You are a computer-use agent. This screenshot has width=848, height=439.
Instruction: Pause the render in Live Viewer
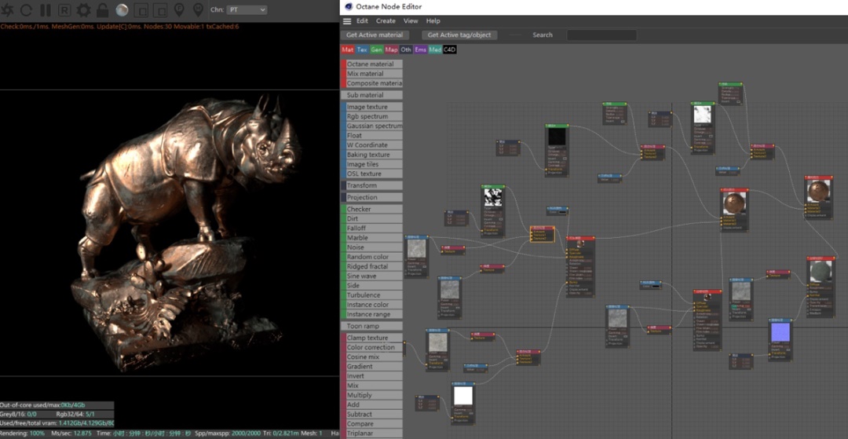point(45,10)
